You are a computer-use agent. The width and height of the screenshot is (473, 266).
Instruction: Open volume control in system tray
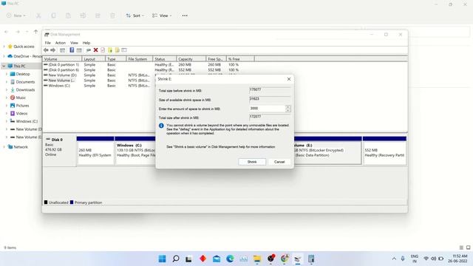coord(434,259)
